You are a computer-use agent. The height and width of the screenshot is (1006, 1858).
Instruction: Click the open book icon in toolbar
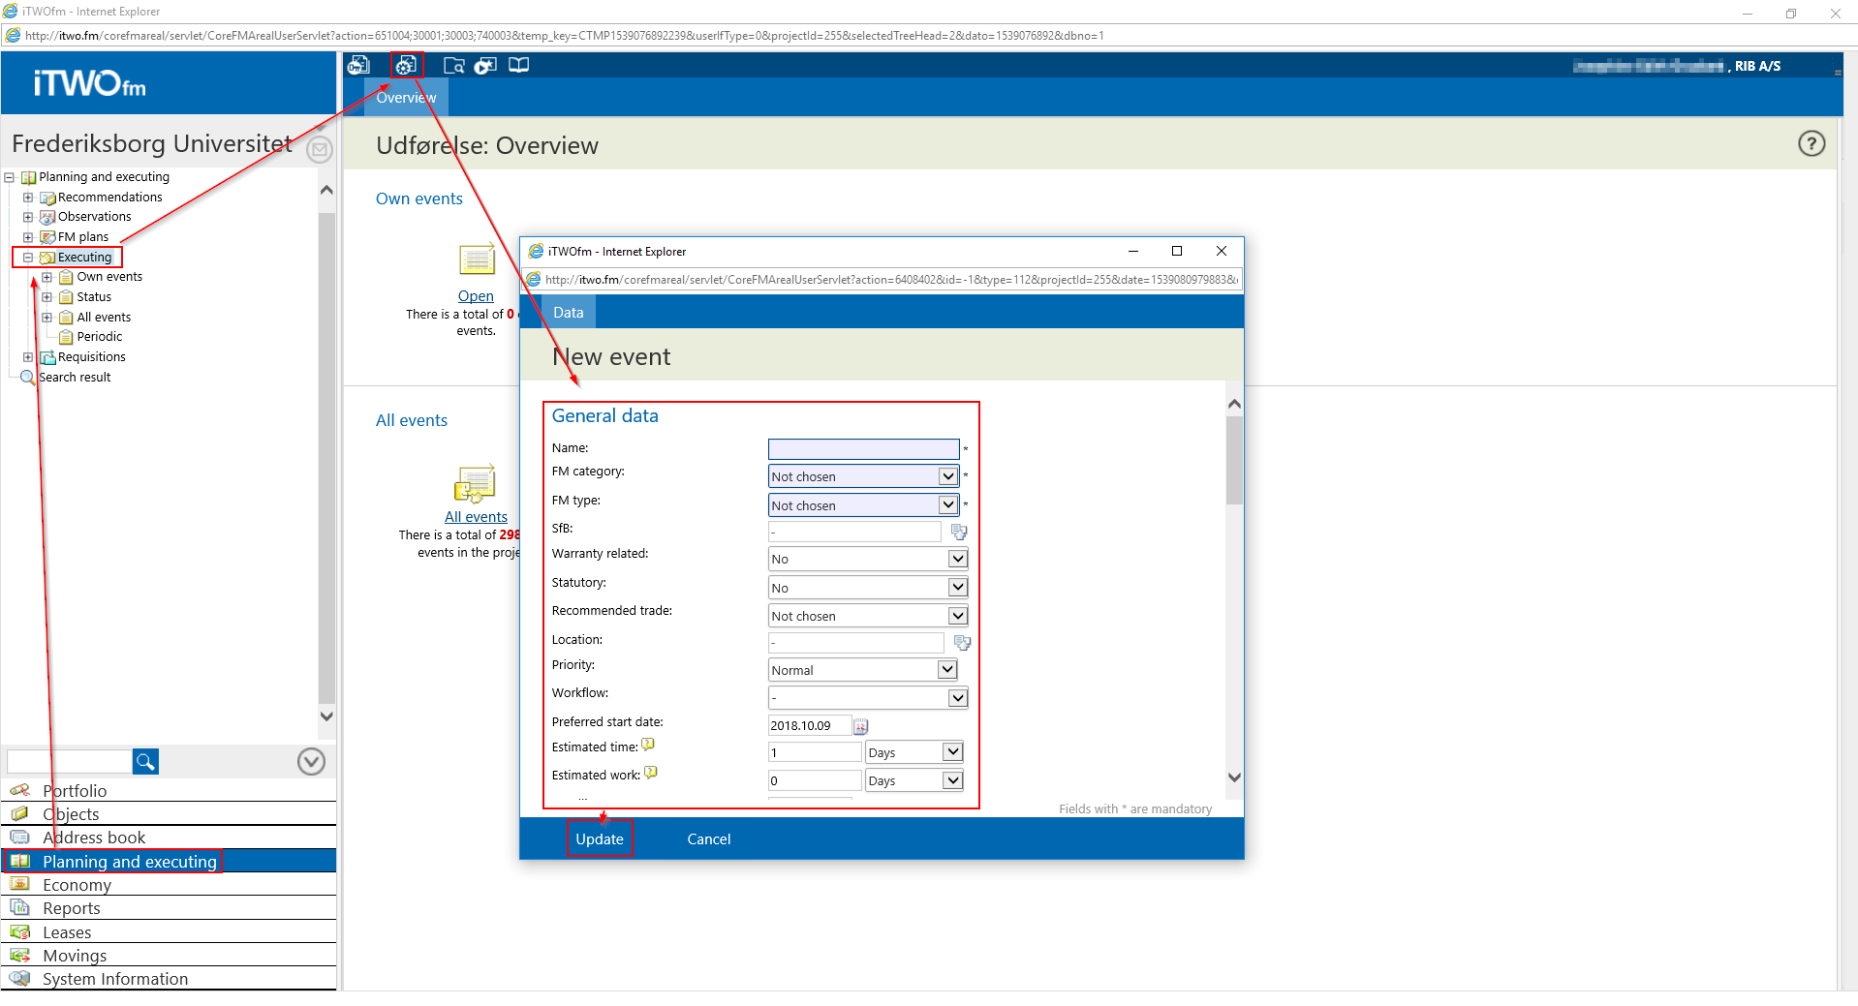(519, 65)
